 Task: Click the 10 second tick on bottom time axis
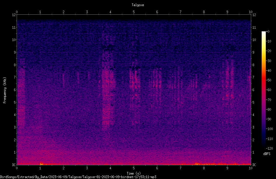point(251,168)
